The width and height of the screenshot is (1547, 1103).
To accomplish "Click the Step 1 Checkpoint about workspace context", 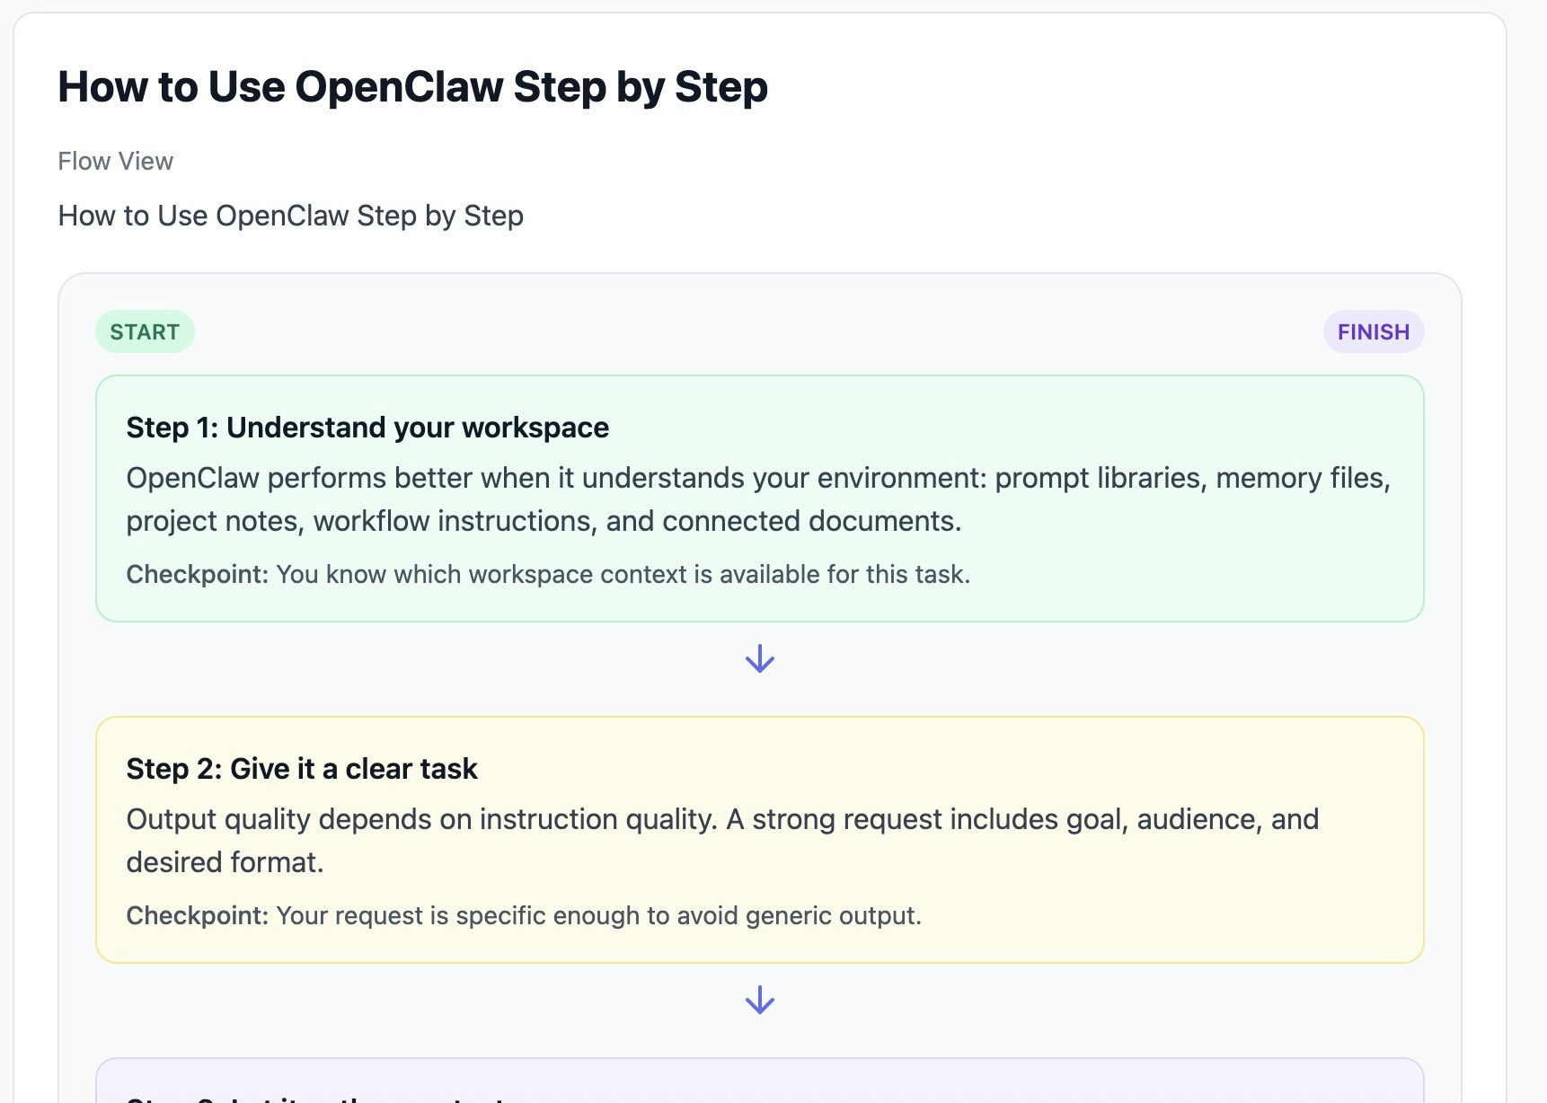I will coord(548,574).
